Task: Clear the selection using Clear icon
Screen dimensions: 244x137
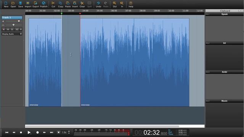Action: coord(82,4)
